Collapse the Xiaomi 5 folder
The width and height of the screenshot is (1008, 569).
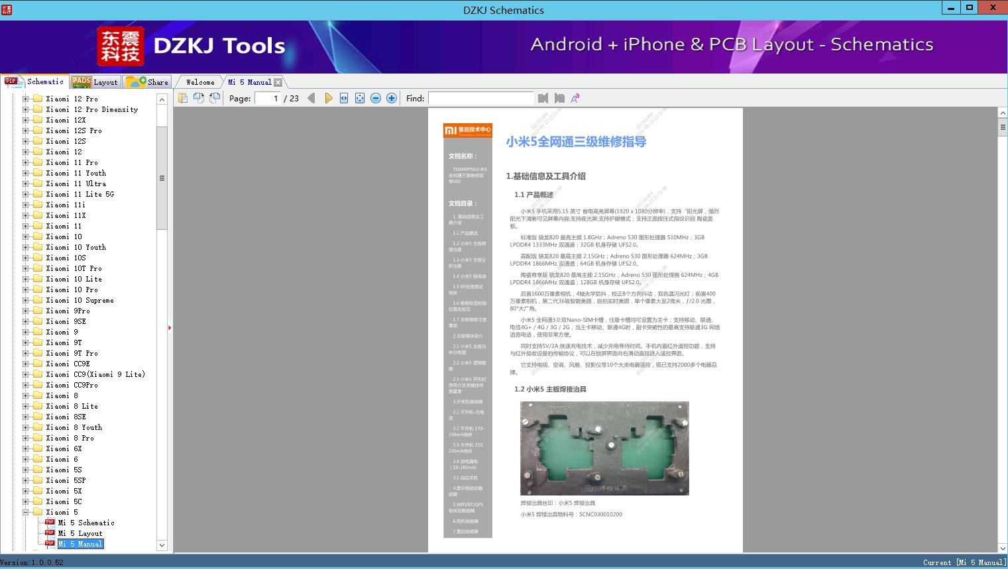click(26, 512)
